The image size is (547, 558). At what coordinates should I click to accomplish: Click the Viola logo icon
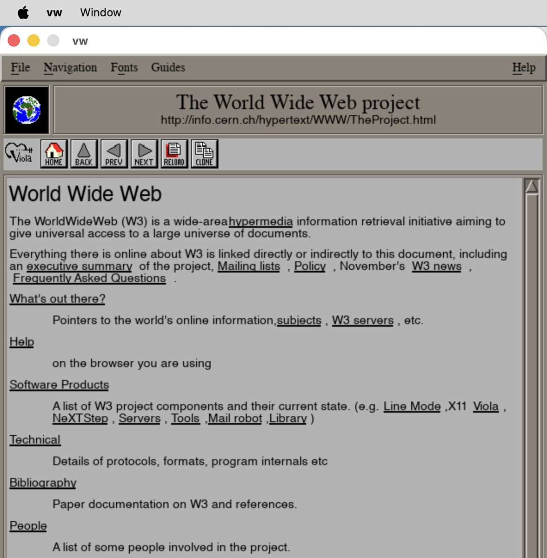click(x=19, y=153)
